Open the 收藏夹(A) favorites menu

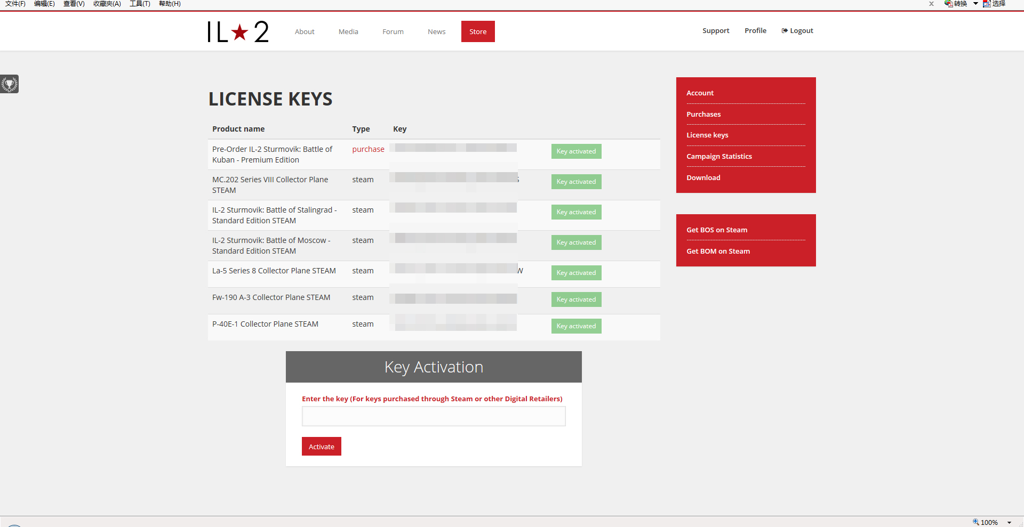[107, 4]
